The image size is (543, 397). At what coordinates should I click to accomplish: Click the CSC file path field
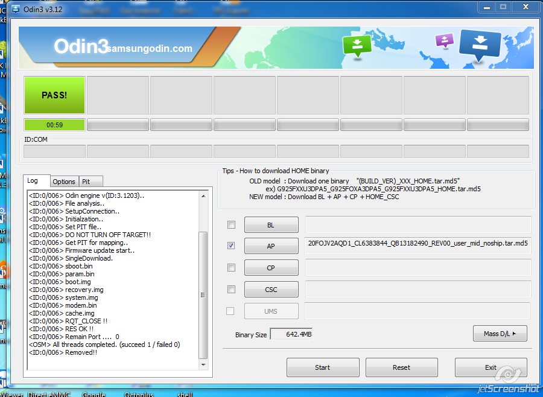coord(418,289)
